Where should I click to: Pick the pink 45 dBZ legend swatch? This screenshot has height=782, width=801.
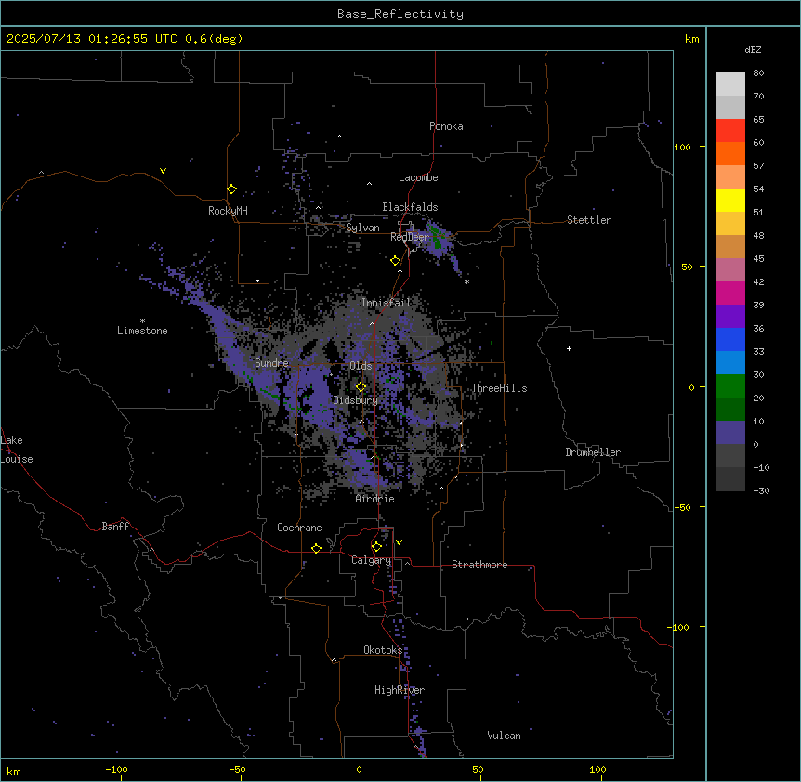point(730,269)
